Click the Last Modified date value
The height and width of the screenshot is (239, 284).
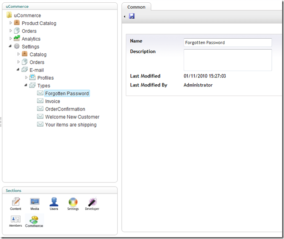[x=205, y=76]
